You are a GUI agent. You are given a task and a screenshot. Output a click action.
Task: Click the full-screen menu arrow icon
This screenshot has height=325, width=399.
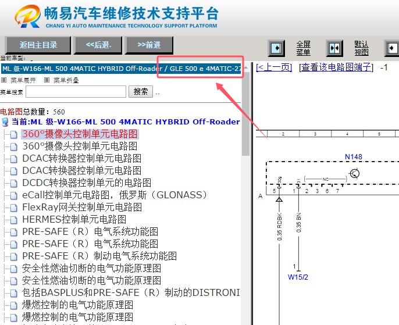[x=276, y=48]
